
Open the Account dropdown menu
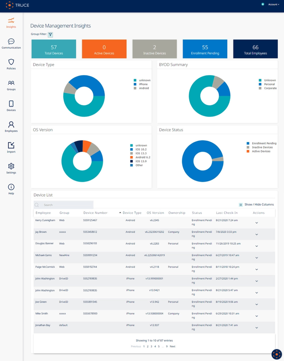(x=273, y=4)
